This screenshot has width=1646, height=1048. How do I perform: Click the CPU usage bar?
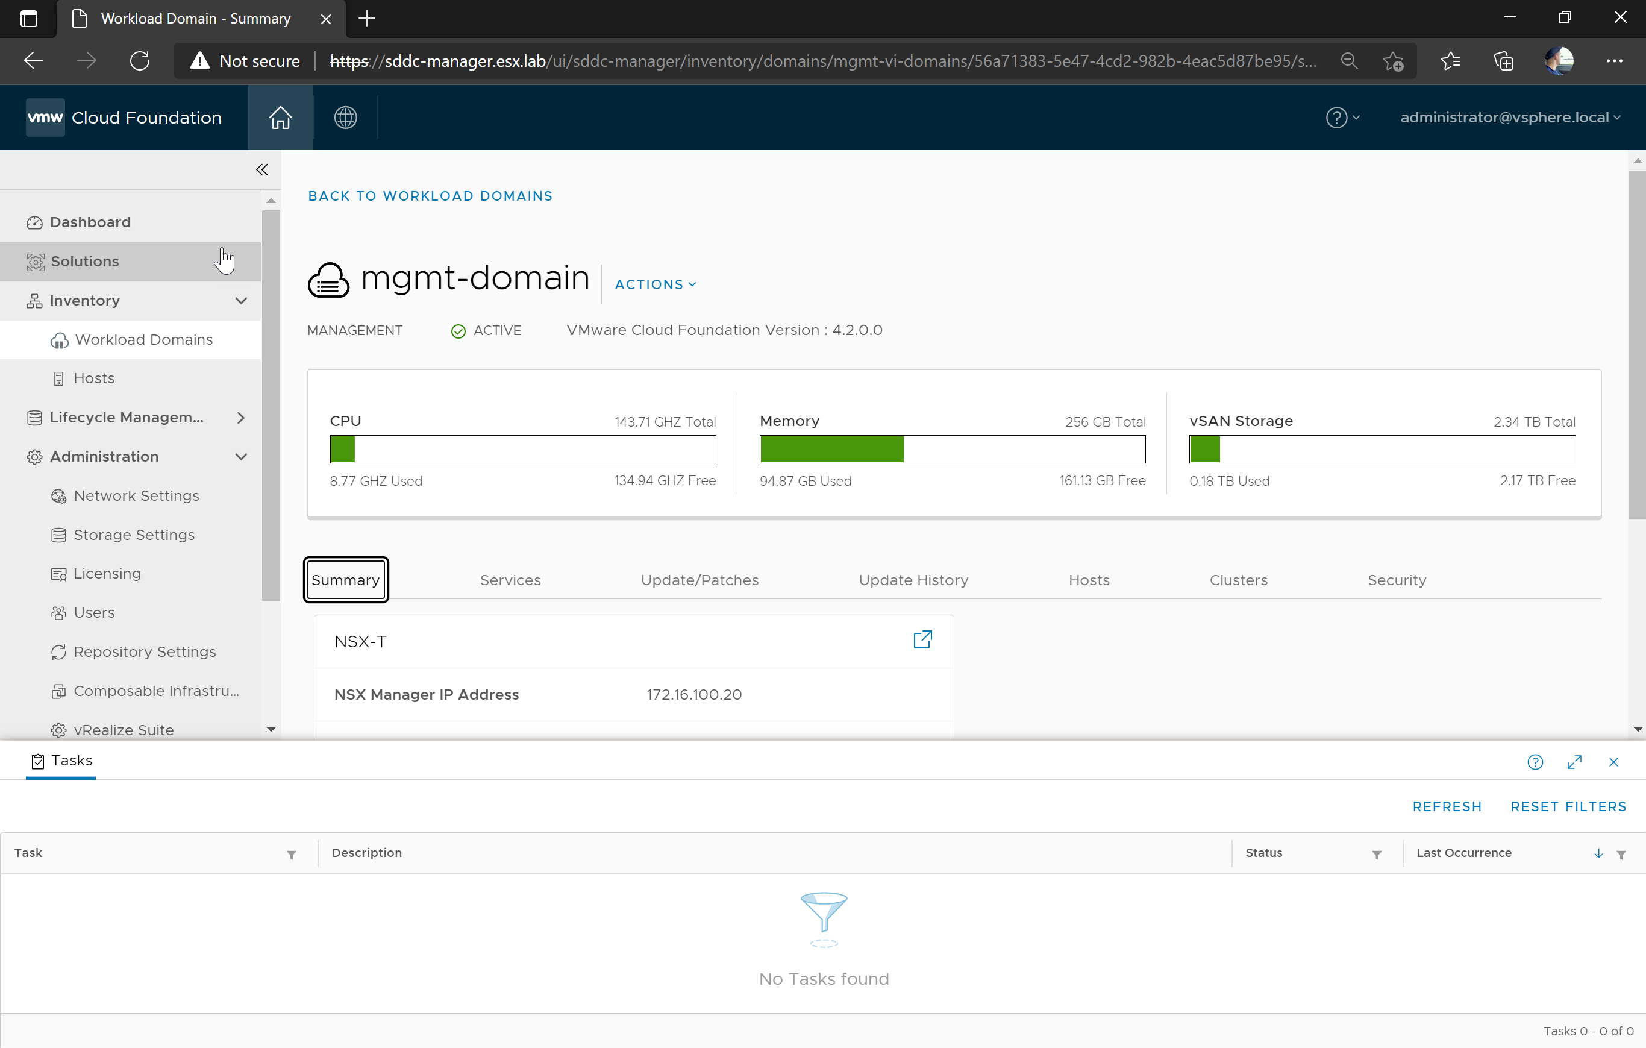tap(522, 449)
